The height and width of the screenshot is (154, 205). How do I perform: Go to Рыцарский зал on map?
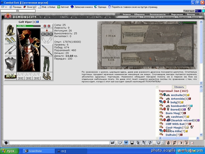point(170,34)
